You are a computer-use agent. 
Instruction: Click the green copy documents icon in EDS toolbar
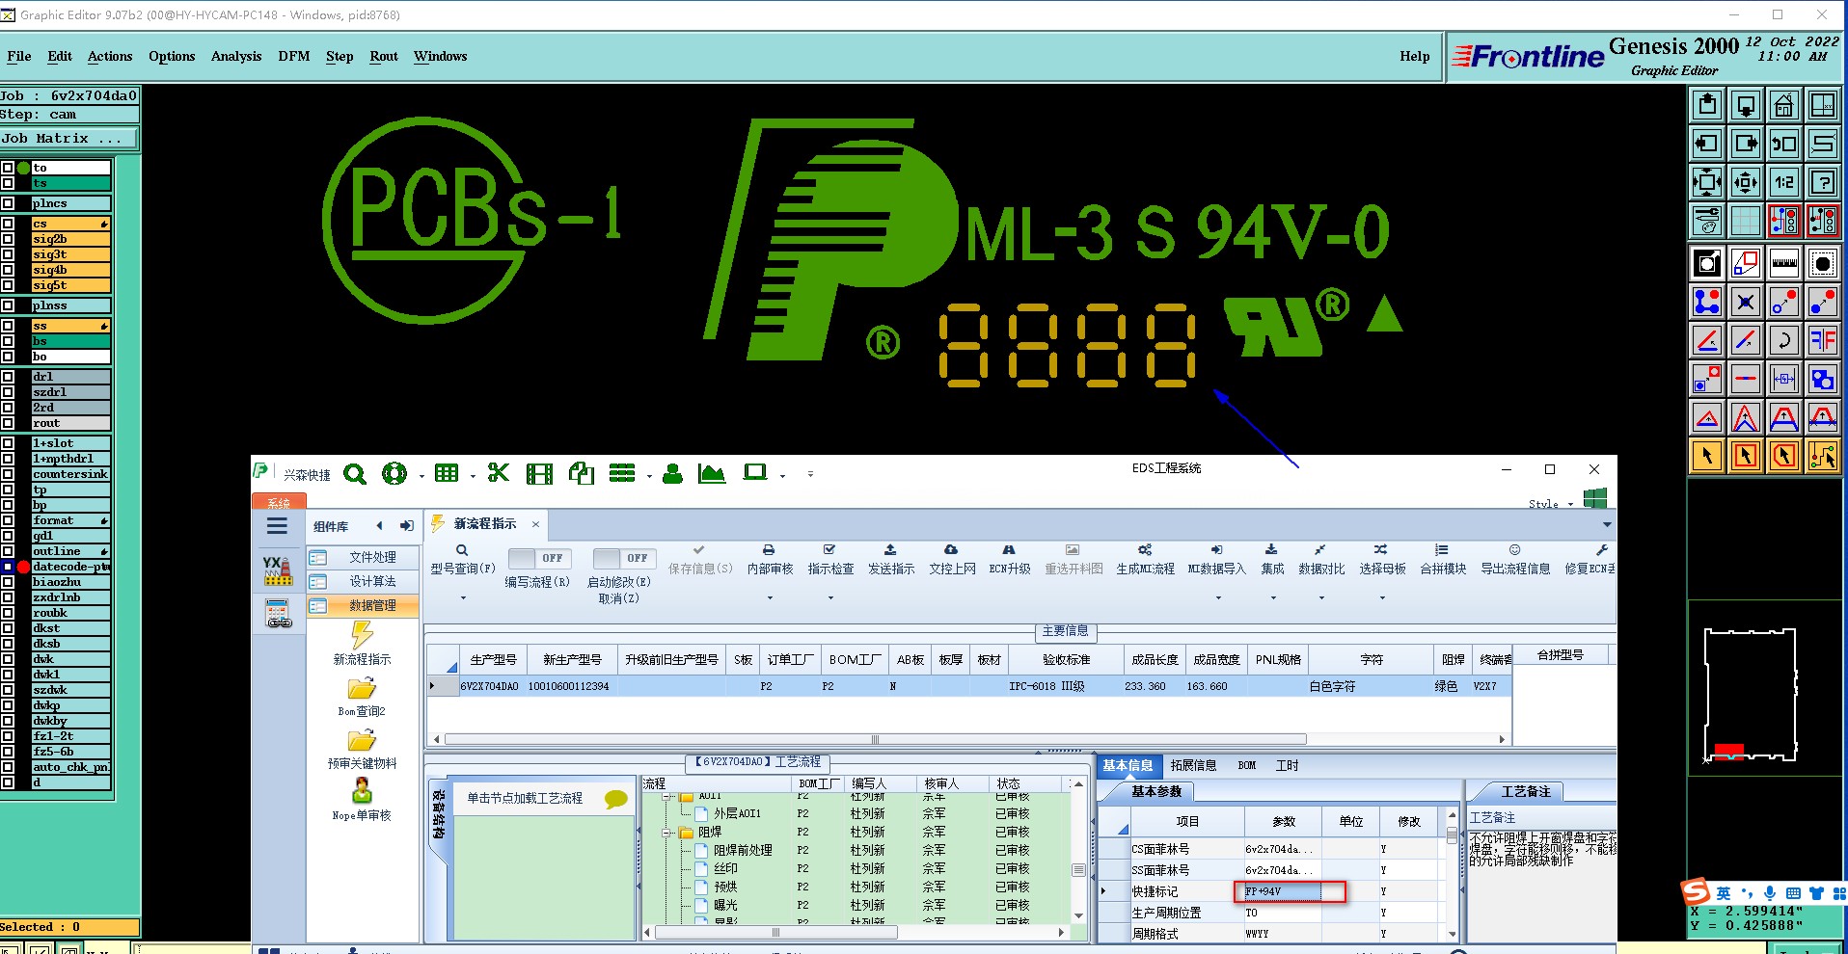coord(582,473)
